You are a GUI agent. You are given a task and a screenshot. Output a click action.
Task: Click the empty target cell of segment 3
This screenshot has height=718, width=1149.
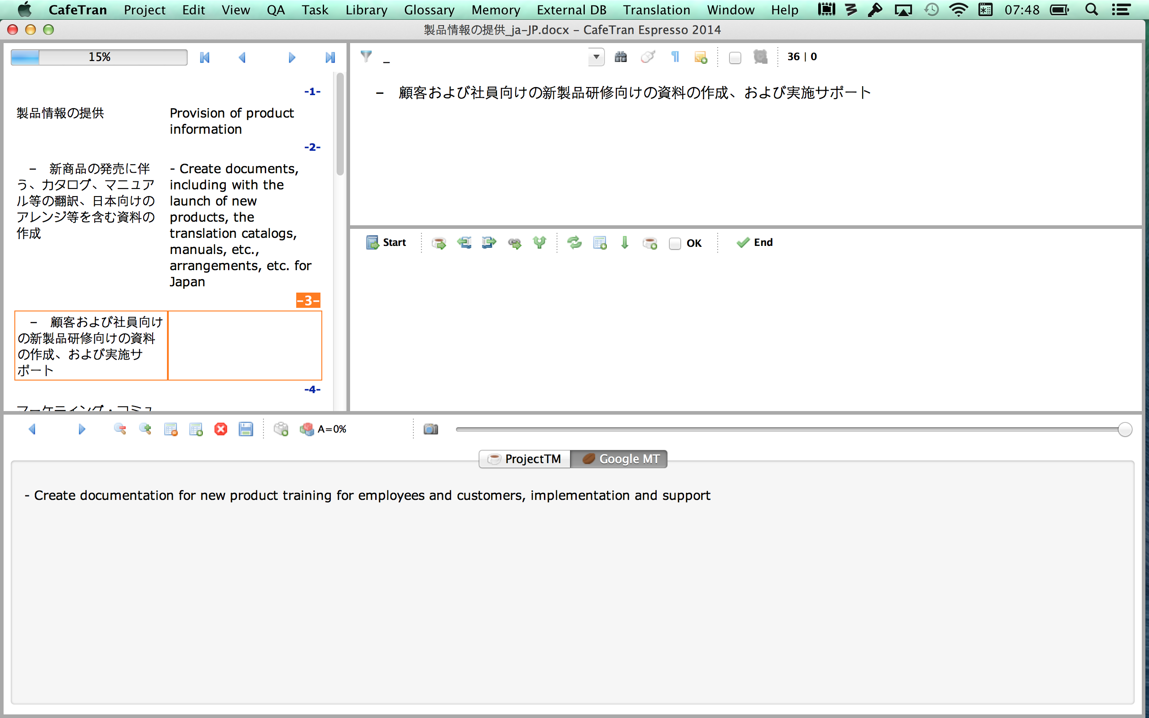coord(245,345)
